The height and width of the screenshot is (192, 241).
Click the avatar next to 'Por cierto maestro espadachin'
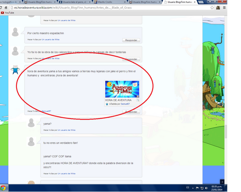click(x=15, y=32)
